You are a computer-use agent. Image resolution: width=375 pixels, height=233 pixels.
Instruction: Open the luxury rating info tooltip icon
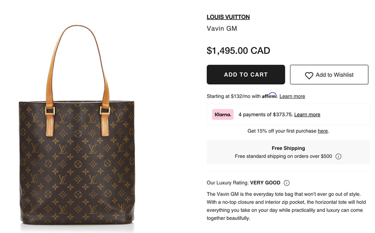(x=287, y=183)
